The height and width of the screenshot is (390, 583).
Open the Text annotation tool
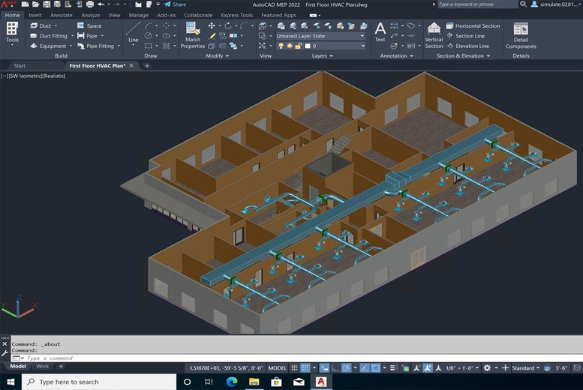tap(380, 32)
